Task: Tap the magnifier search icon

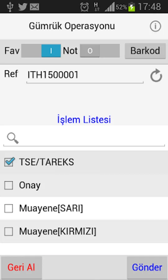Action: tap(13, 138)
